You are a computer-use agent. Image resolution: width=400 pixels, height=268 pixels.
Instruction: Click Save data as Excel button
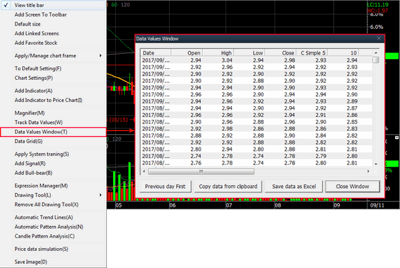coord(294,187)
